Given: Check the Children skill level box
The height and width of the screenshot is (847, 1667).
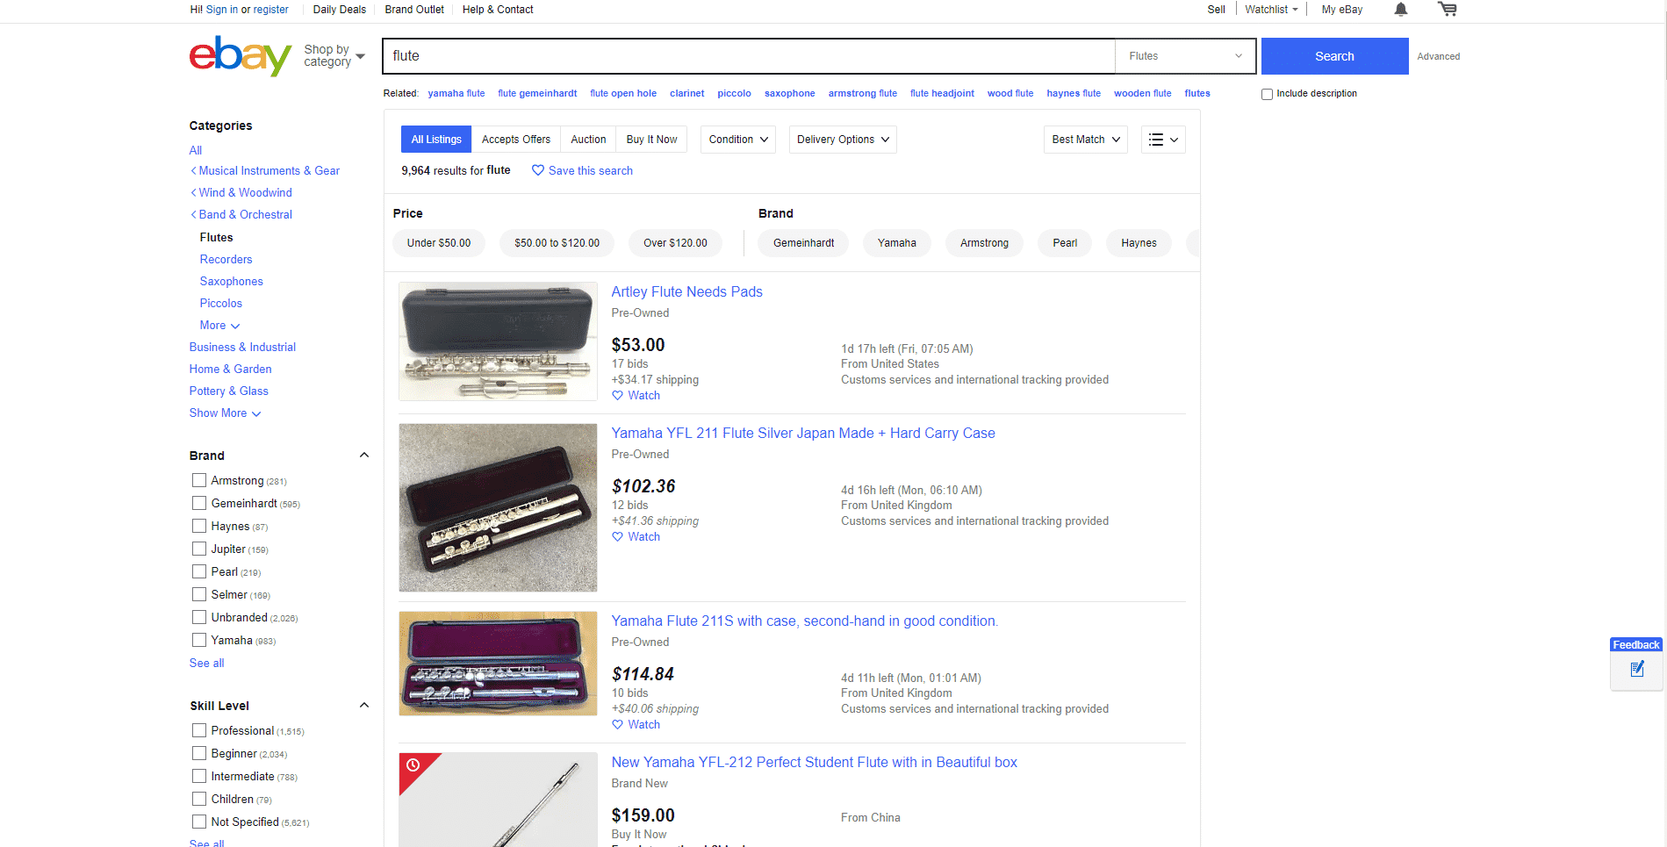Looking at the screenshot, I should click(199, 799).
